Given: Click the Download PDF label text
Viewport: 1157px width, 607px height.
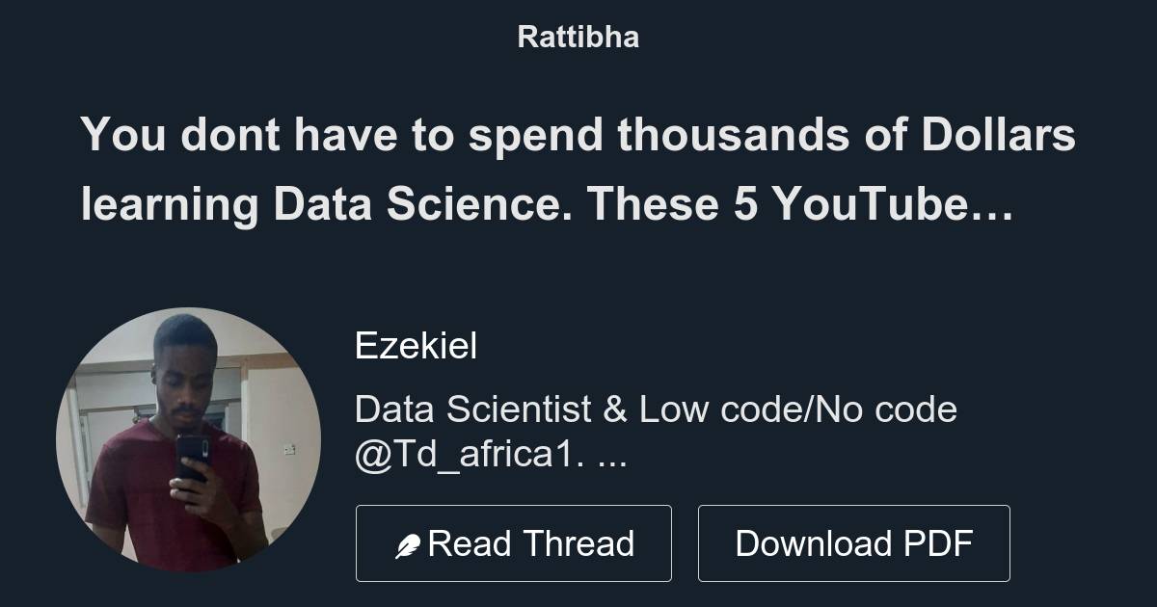Looking at the screenshot, I should point(854,542).
